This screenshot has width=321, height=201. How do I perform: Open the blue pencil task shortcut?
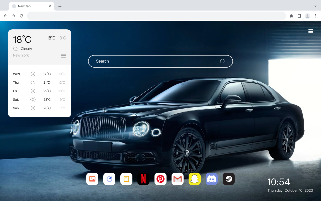point(109,179)
